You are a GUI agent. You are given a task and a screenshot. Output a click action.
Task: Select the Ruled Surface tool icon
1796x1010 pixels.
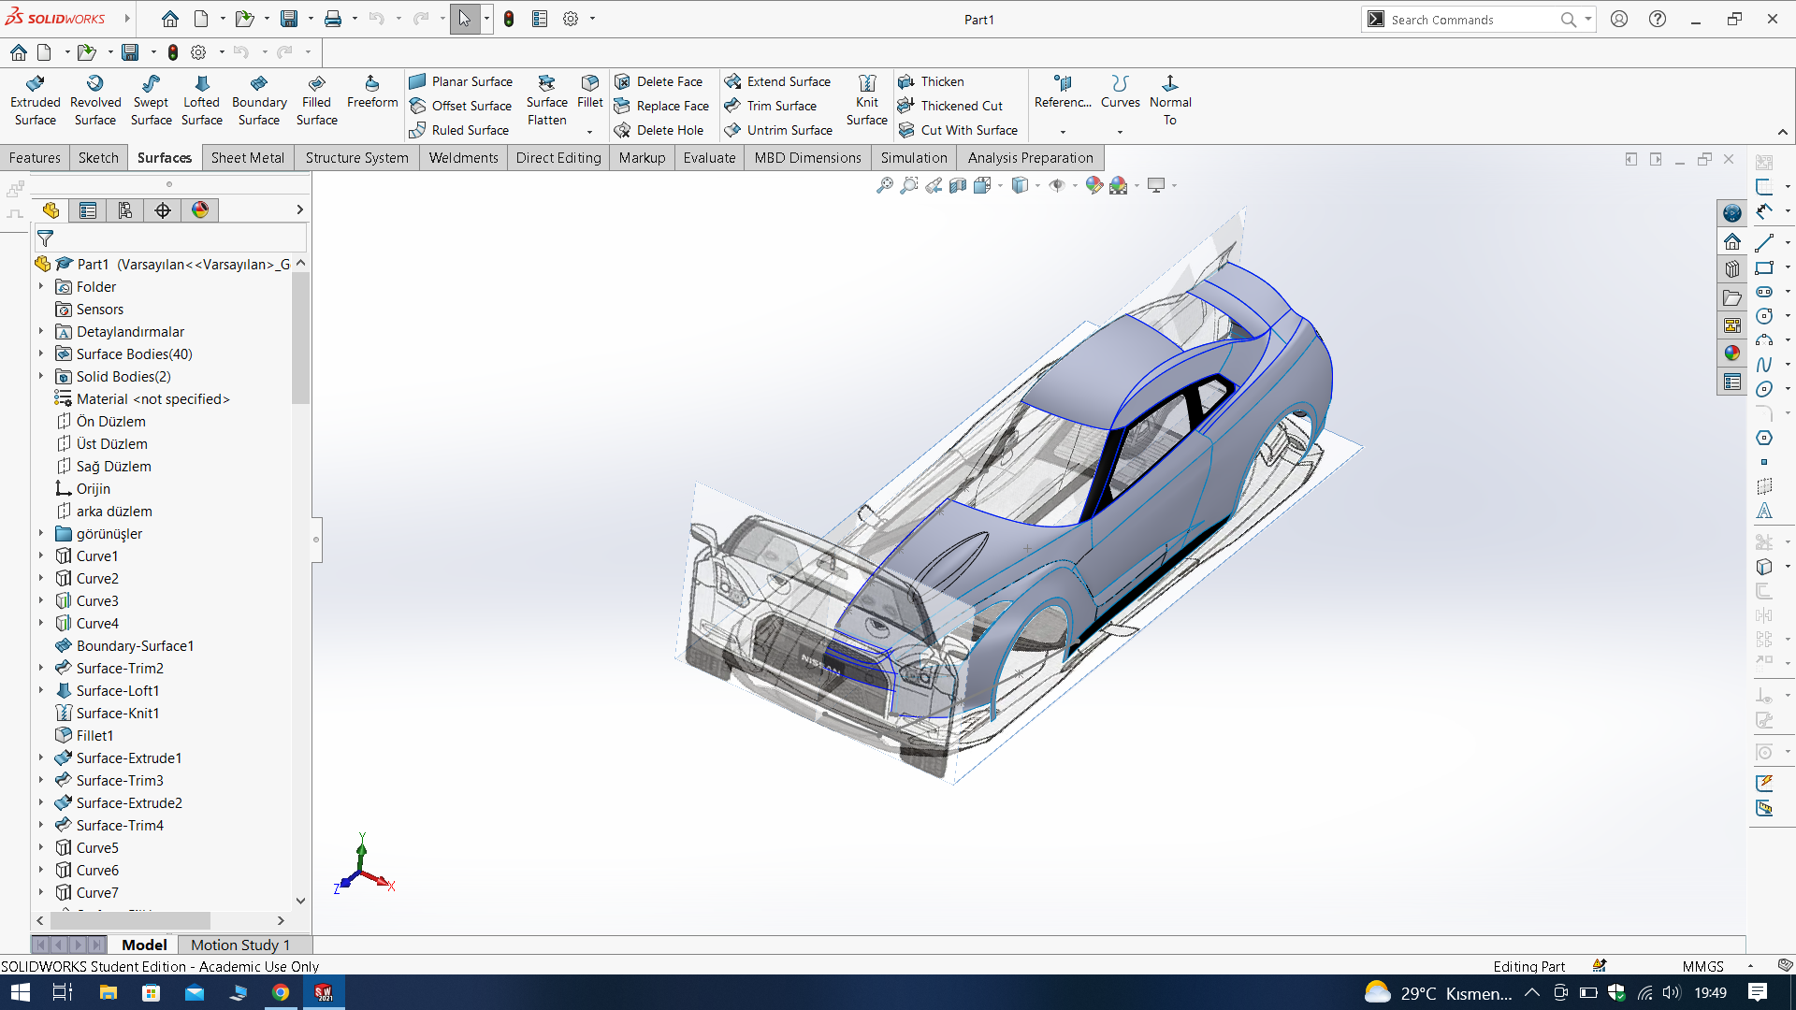419,129
